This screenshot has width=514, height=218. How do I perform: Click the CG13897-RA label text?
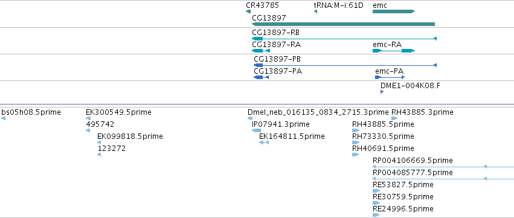click(276, 45)
